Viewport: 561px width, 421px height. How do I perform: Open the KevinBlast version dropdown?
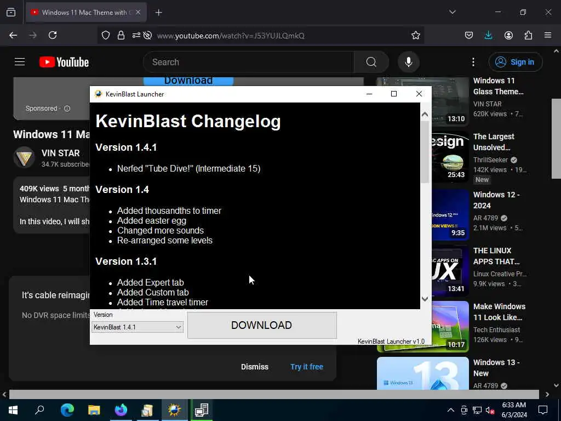tap(138, 327)
